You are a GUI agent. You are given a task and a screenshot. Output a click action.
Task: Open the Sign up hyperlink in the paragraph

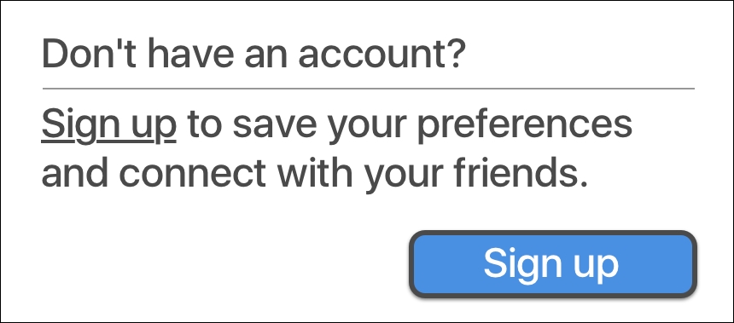(109, 125)
